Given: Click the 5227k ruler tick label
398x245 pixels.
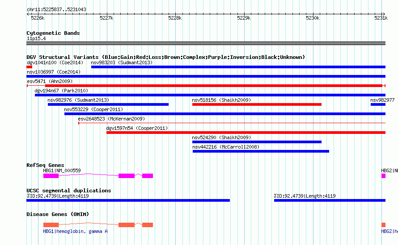Looking at the screenshot, I should pyautogui.click(x=106, y=18).
